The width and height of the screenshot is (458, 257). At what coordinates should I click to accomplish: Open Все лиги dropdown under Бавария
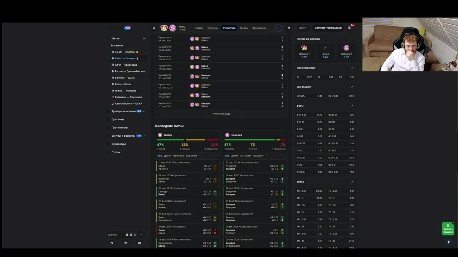click(x=261, y=156)
